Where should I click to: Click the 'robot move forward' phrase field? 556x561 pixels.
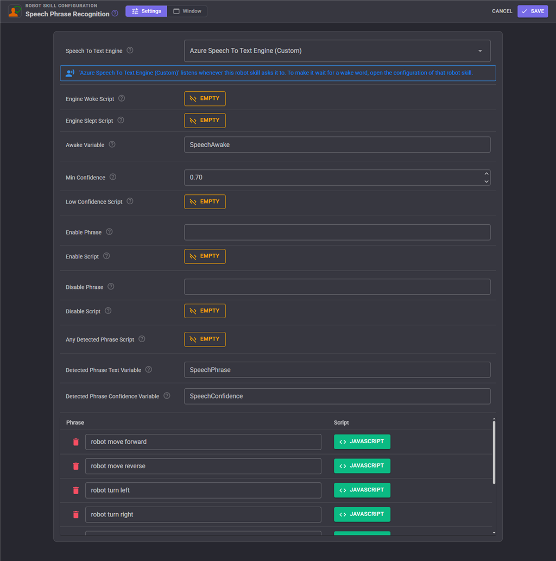coord(203,442)
